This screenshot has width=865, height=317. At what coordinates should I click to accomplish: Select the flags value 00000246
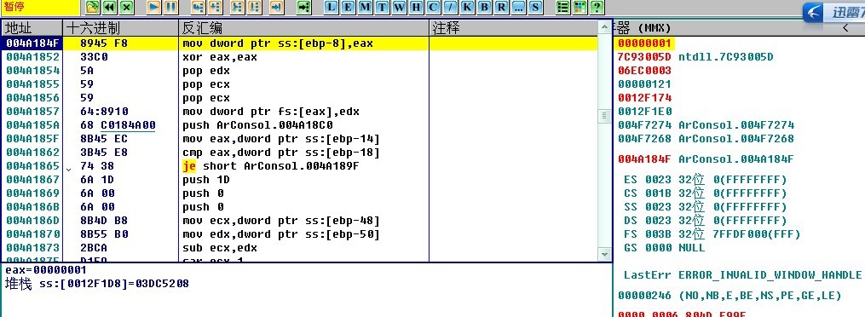tap(644, 296)
